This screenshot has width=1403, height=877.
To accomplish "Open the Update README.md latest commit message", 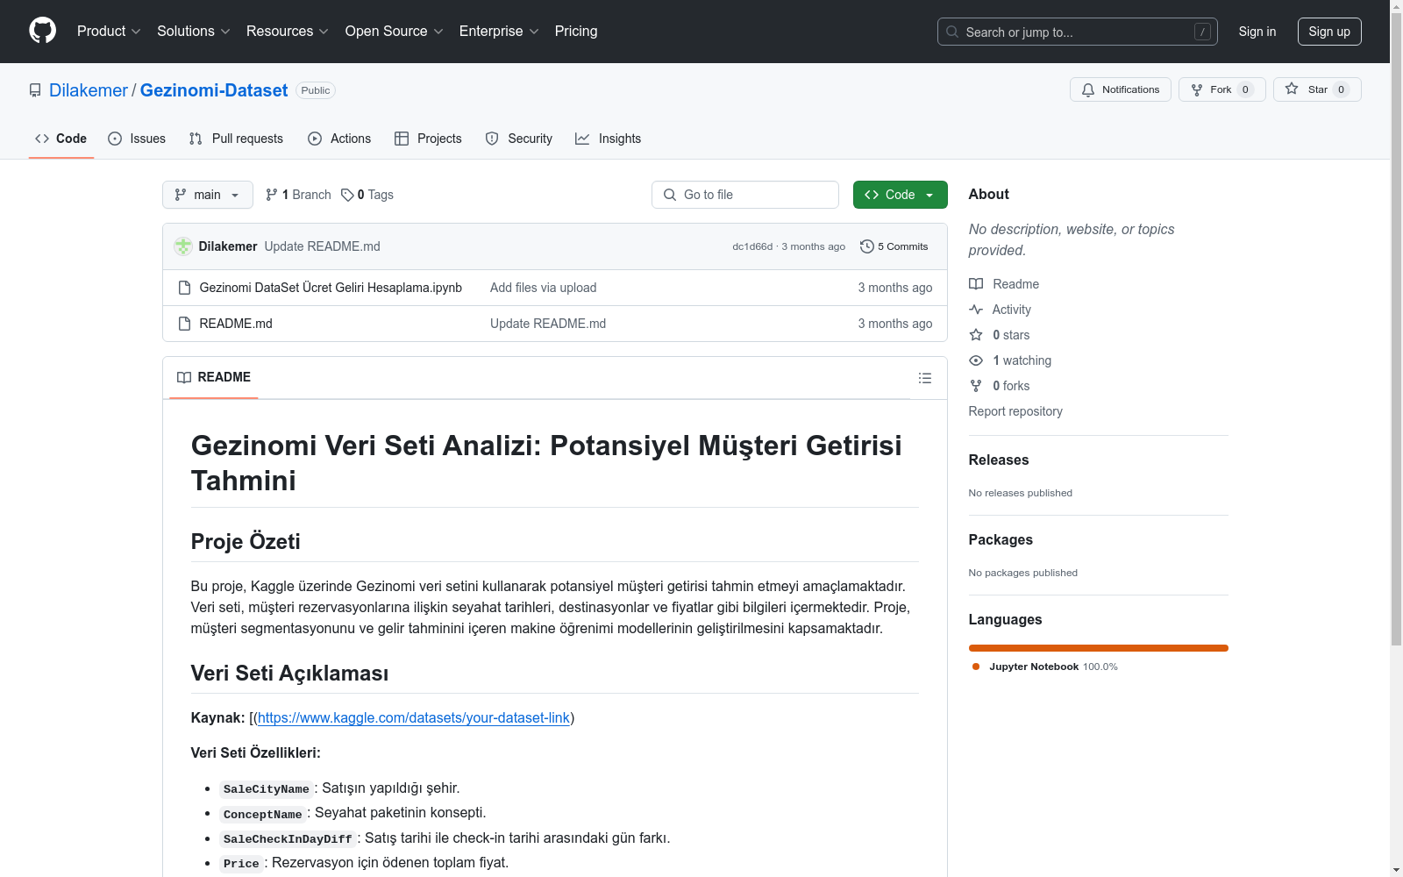I will [323, 246].
